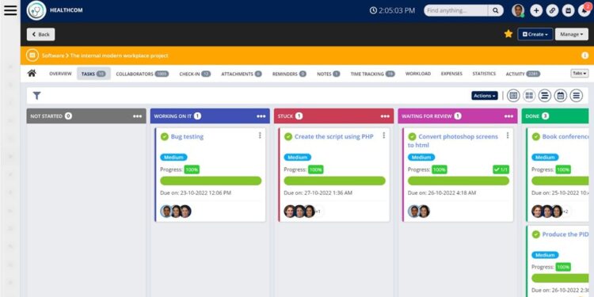This screenshot has width=594, height=297.
Task: Switch to the grid view icon
Action: [x=529, y=96]
